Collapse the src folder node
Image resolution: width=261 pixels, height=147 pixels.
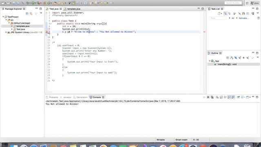(x=6, y=20)
